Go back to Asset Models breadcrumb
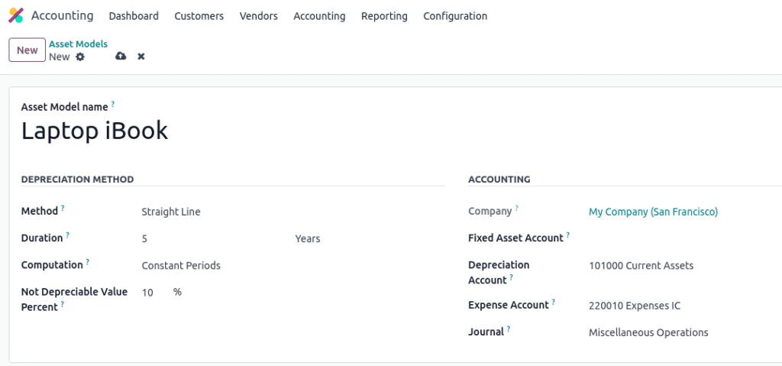The width and height of the screenshot is (782, 366). [79, 44]
